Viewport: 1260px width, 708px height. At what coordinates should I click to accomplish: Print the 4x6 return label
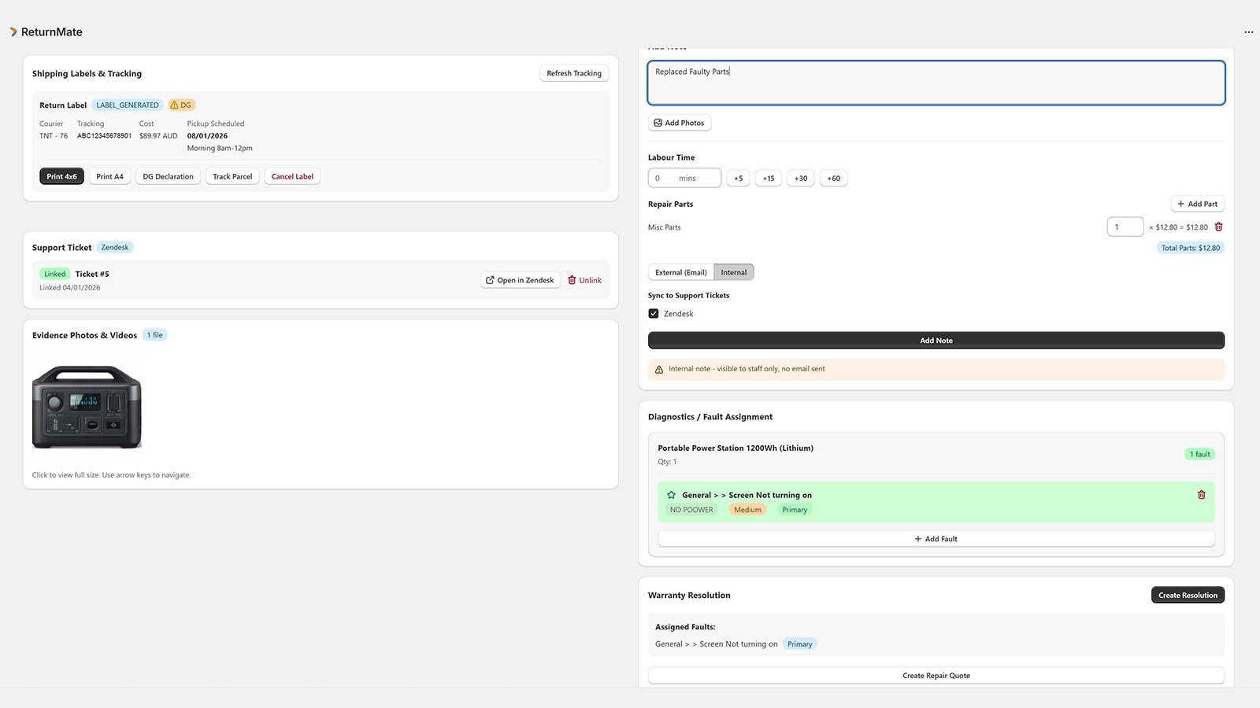[61, 176]
